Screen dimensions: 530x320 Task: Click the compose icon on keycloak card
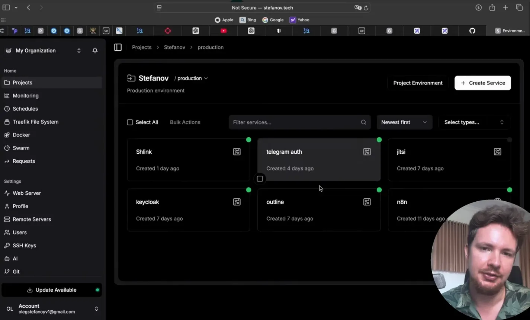point(237,202)
